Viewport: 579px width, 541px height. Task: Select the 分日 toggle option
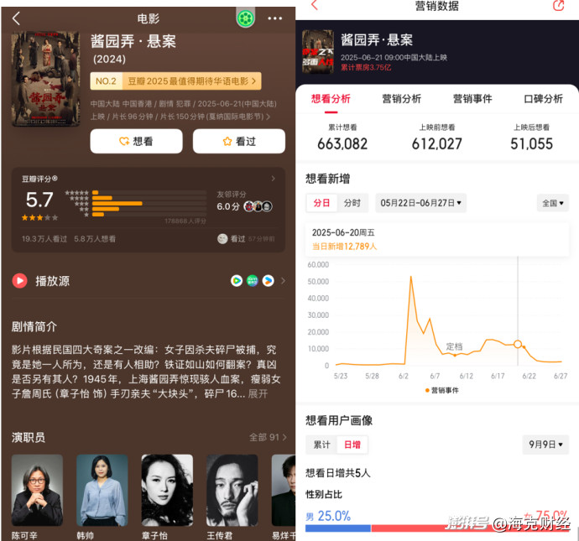321,203
